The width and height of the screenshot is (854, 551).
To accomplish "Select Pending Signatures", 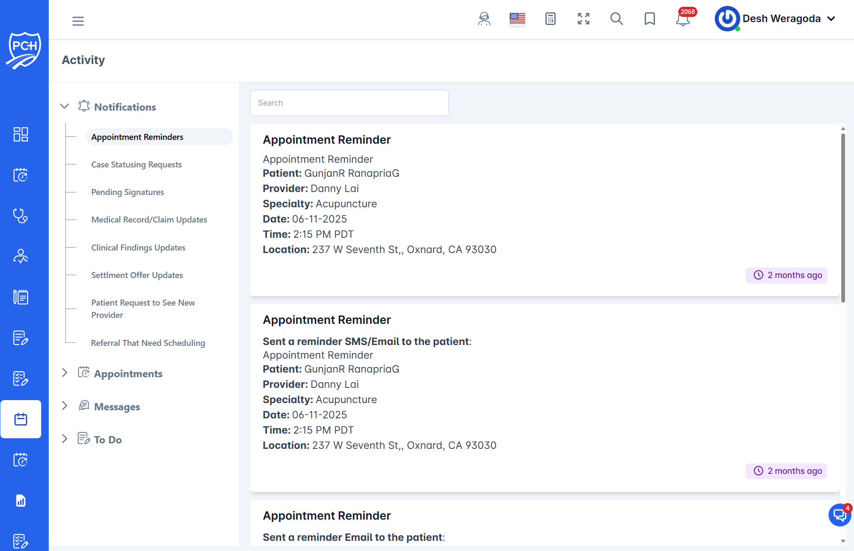I will point(127,192).
